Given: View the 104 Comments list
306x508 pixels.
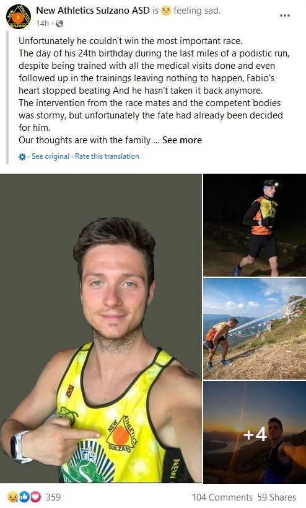Looking at the screenshot, I should click(222, 497).
